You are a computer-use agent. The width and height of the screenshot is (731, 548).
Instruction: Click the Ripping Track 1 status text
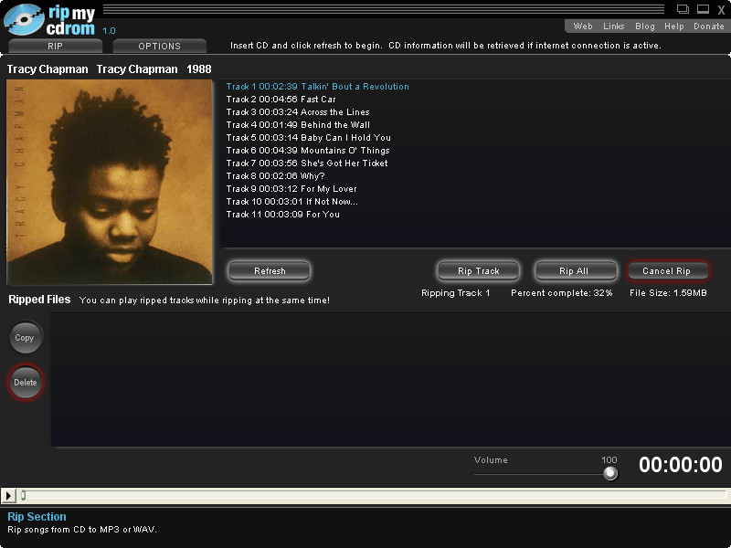pyautogui.click(x=455, y=293)
